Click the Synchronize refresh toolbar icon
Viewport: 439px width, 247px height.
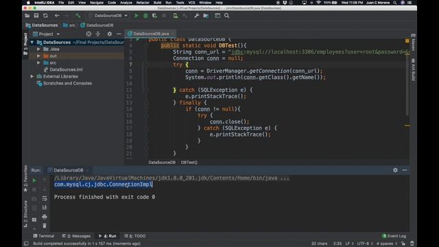point(45,16)
